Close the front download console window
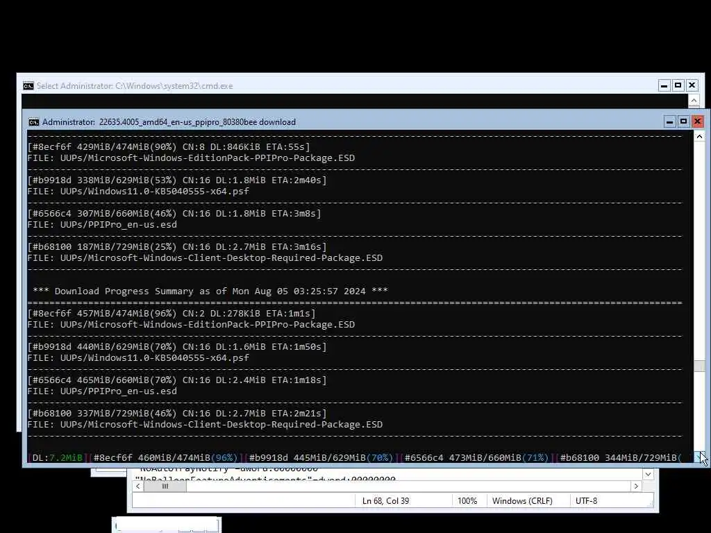 pos(697,121)
